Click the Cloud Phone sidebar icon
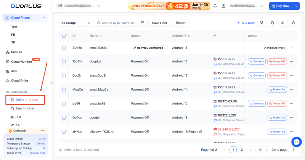The image size is (305, 160). [x=8, y=18]
